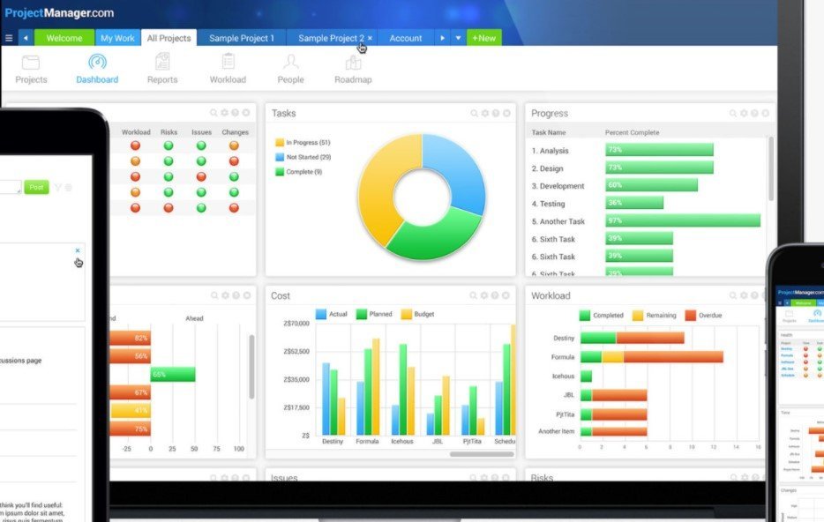Open the tab list dropdown arrow before +New
Screen dimensions: 824x522
(x=458, y=38)
